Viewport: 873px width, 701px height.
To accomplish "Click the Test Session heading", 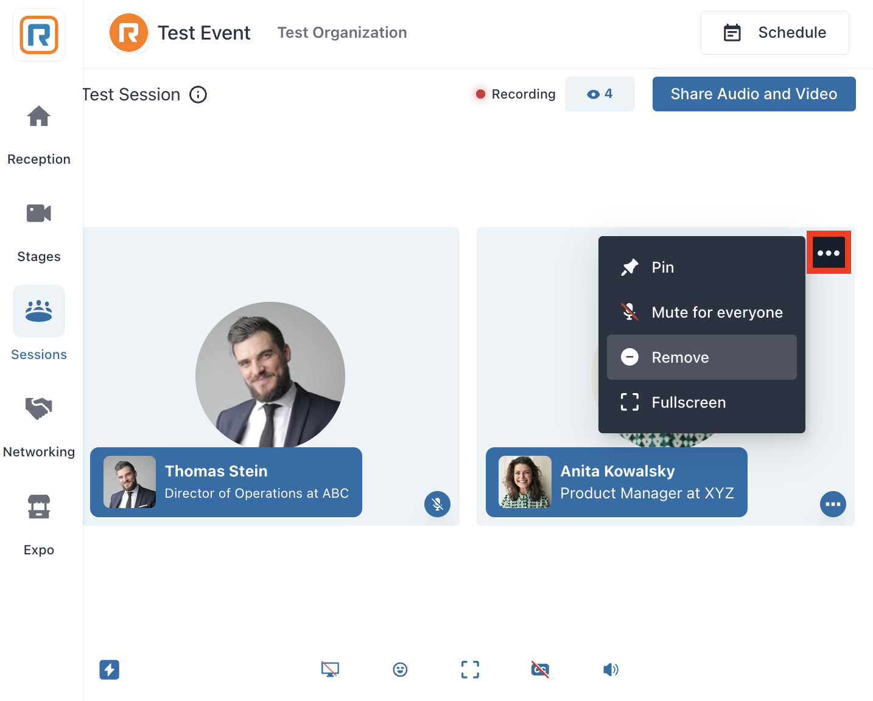I will tap(131, 95).
